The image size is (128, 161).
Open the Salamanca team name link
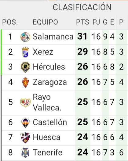(53, 37)
